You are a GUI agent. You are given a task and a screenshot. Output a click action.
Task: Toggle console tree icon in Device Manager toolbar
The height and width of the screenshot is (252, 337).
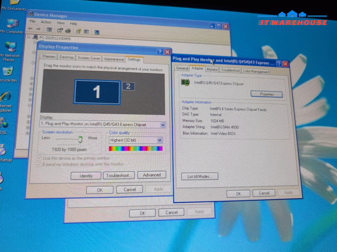click(x=49, y=30)
